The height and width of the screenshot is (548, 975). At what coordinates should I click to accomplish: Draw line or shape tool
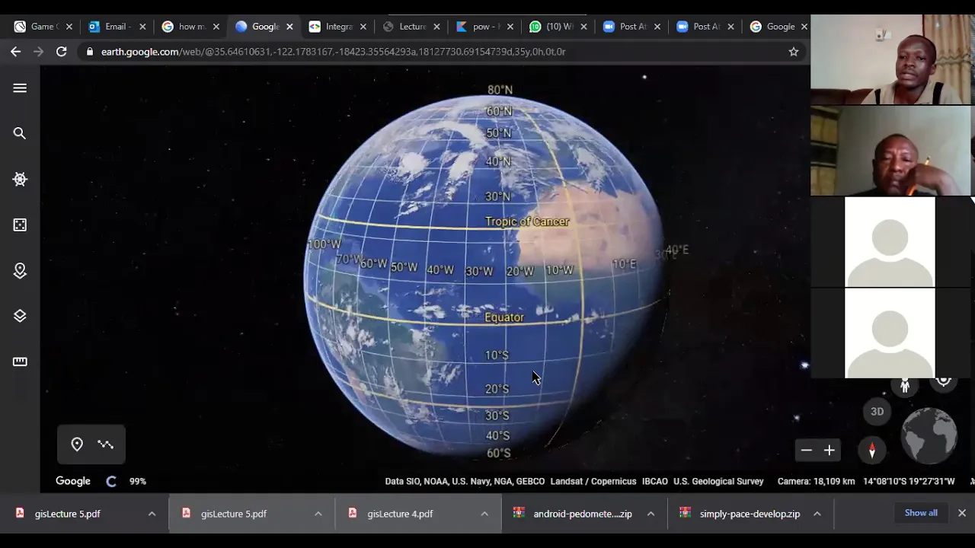pos(106,444)
